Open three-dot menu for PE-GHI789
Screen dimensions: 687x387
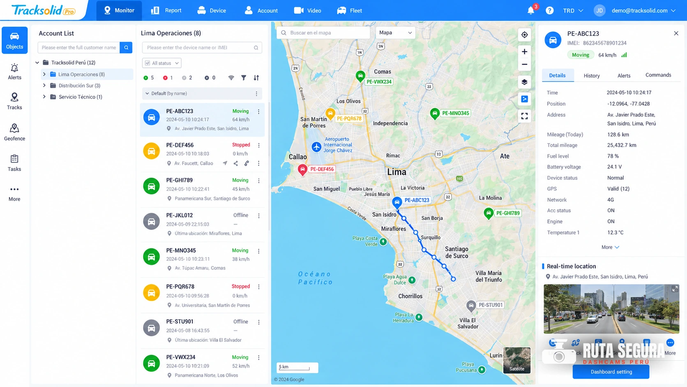(259, 181)
